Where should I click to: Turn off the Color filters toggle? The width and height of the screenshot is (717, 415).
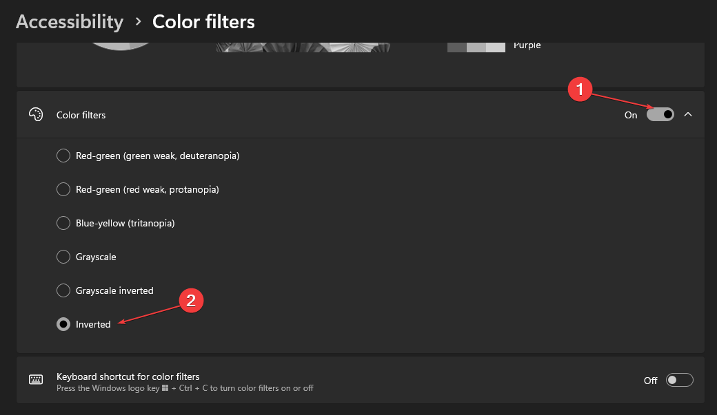[x=660, y=114]
